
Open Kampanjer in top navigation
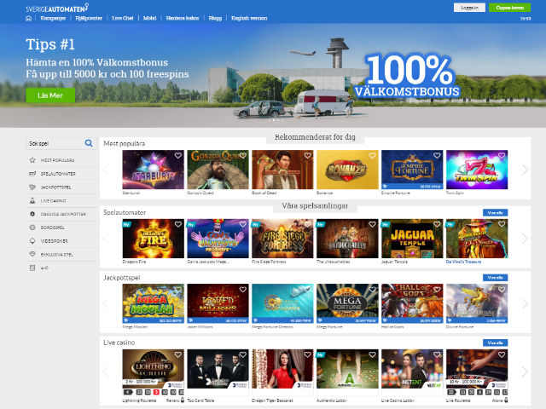[x=53, y=18]
